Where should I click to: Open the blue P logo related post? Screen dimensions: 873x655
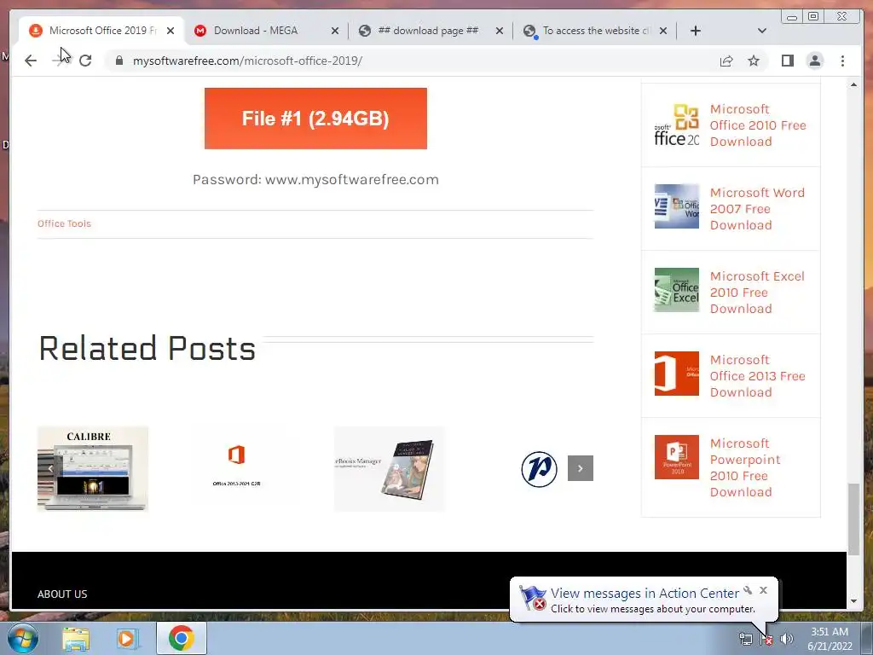tap(539, 469)
